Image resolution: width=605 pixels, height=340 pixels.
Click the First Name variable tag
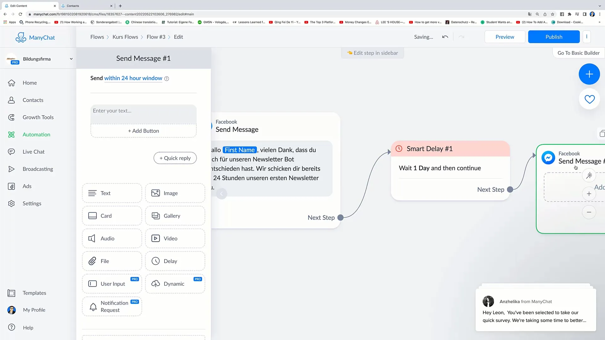pyautogui.click(x=239, y=150)
